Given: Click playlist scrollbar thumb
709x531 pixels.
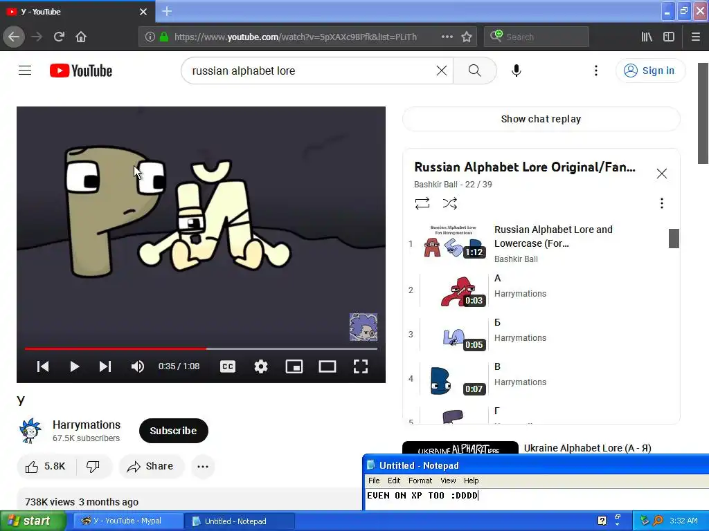Looking at the screenshot, I should (674, 239).
